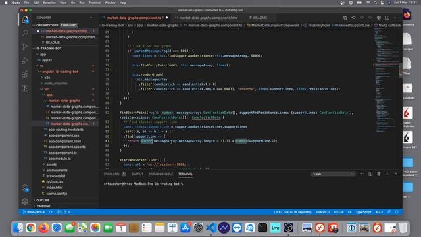Open app.ts in file tree

pyautogui.click(x=47, y=60)
